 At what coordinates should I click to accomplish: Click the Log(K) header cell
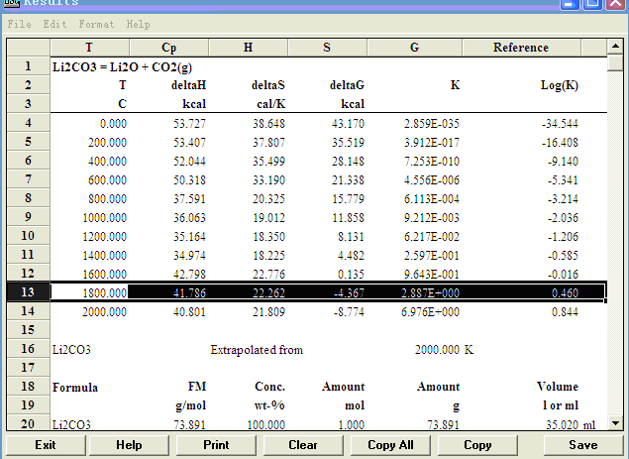(x=560, y=85)
